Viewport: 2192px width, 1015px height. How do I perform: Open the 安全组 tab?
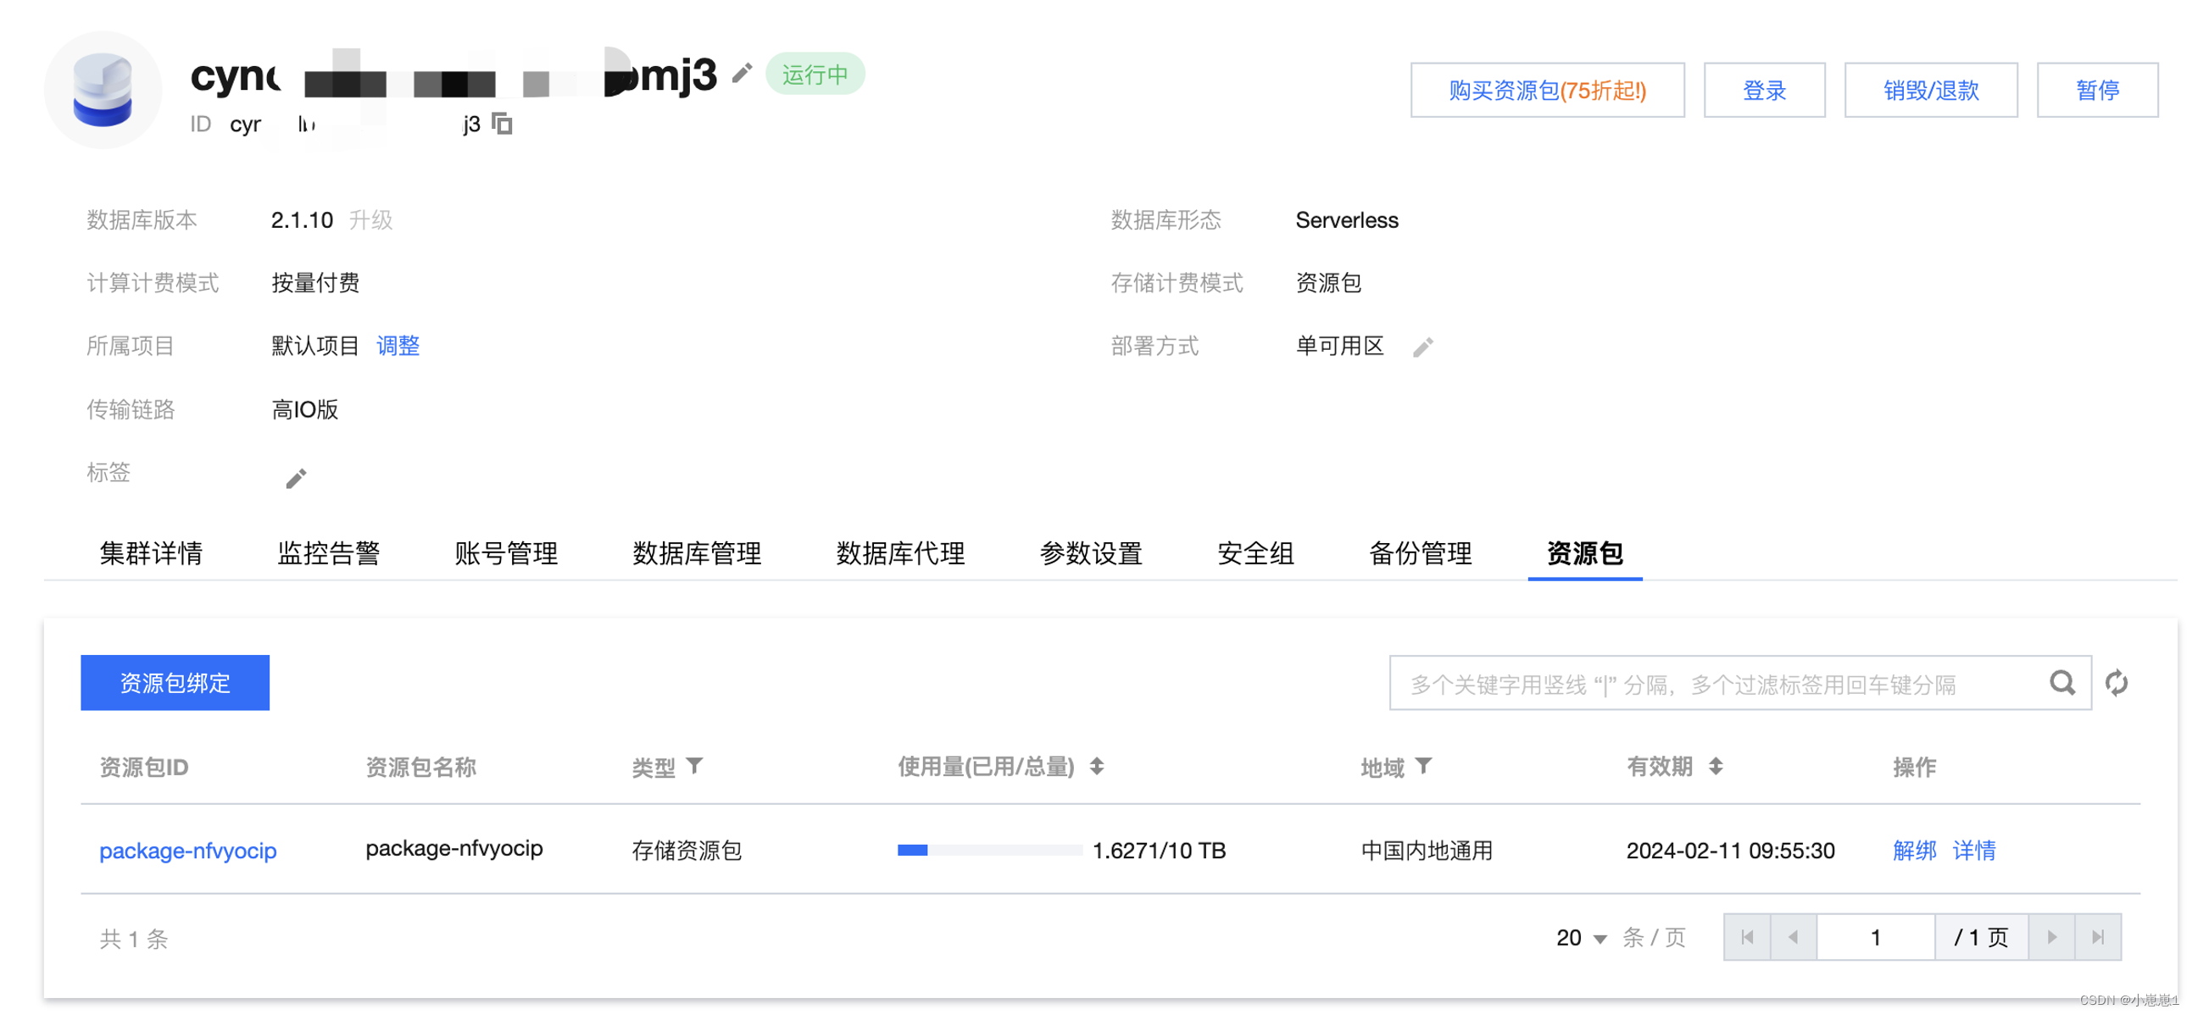pos(1255,553)
